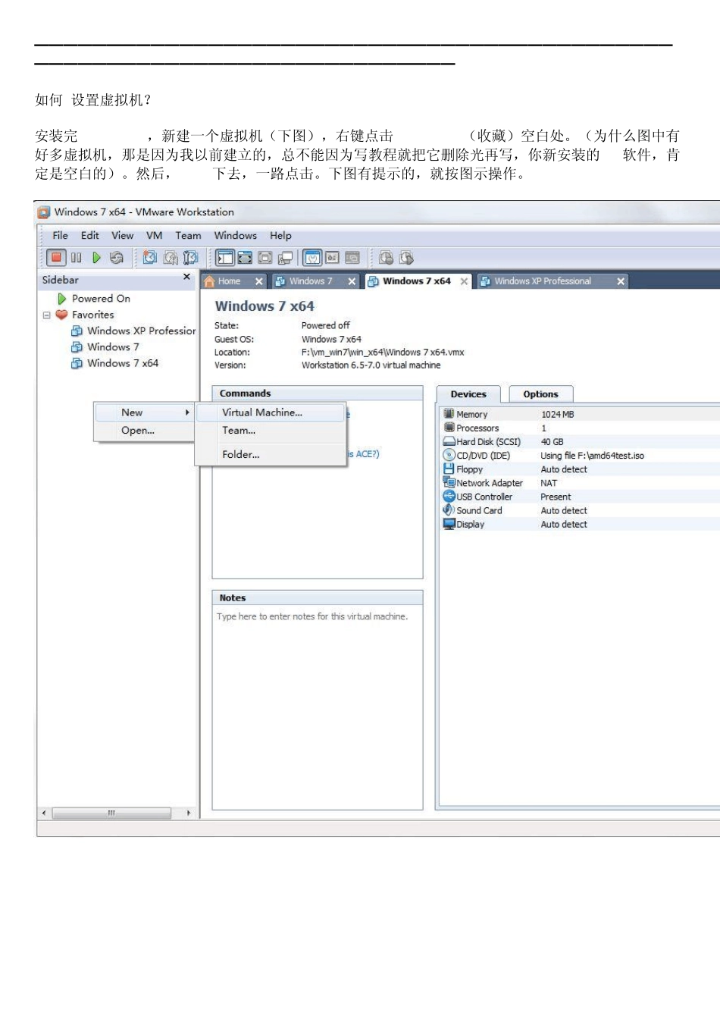The width and height of the screenshot is (720, 1019).
Task: Click the Appliance View toolbar icon
Action: tap(332, 258)
